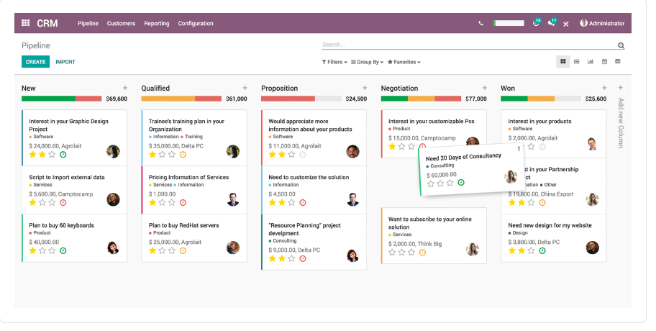This screenshot has height=331, width=656.
Task: Set first star on the Need 20 Days of Consultancy card
Action: pyautogui.click(x=430, y=183)
